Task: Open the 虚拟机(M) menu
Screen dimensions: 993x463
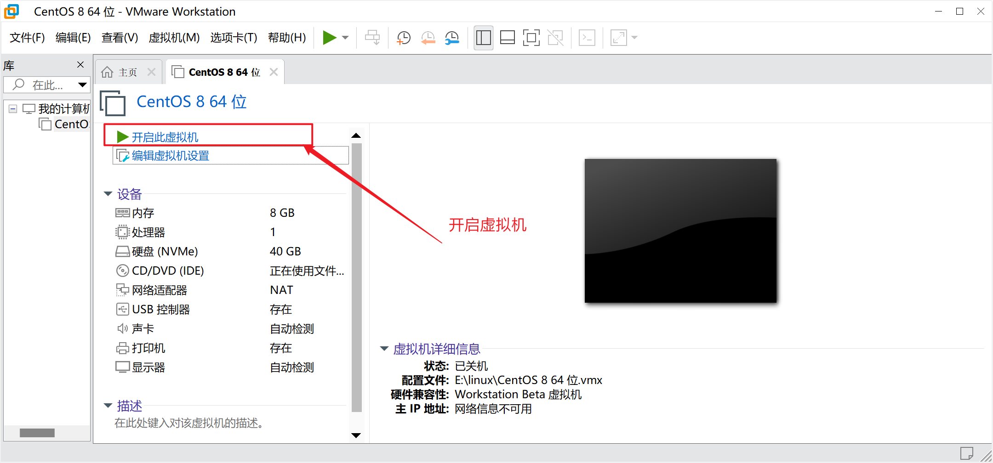Action: pos(174,38)
